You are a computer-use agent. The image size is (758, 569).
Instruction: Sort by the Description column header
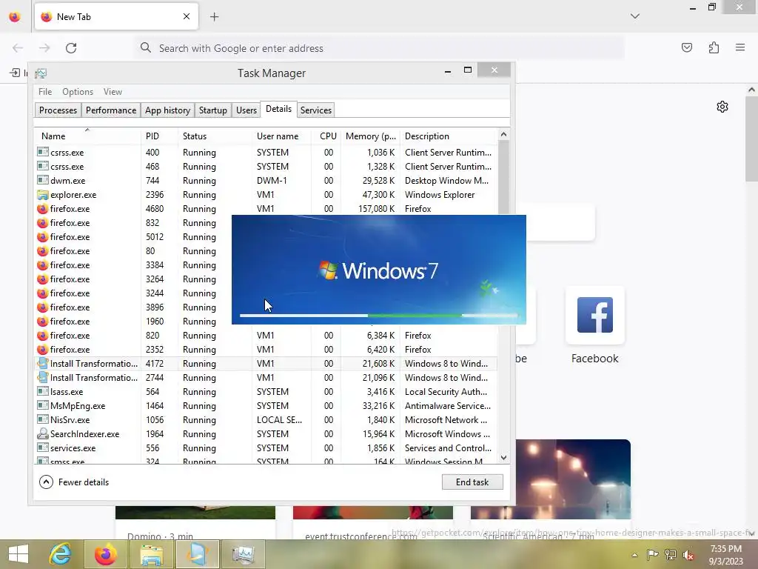click(449, 136)
